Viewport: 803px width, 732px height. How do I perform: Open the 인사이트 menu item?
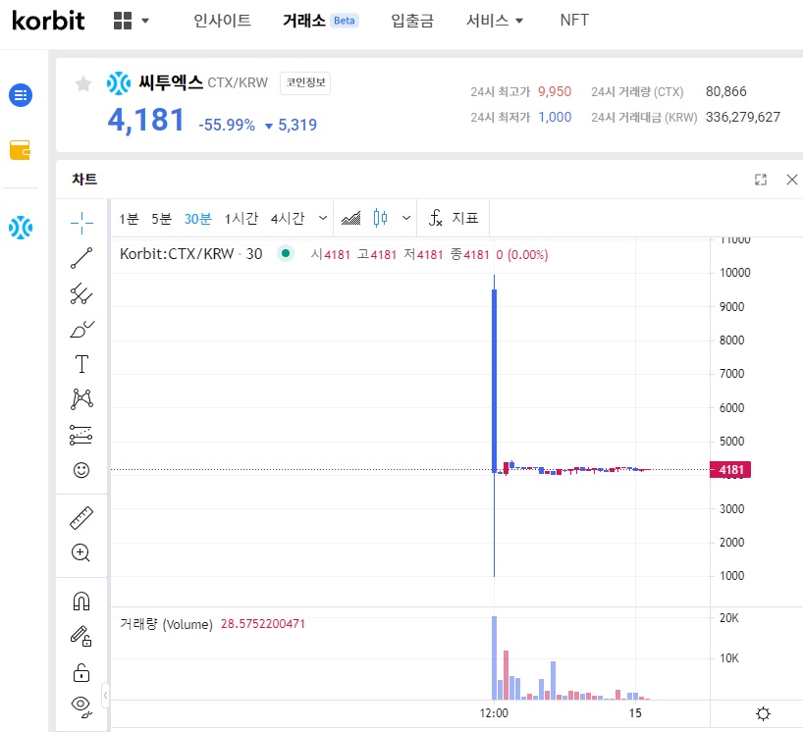[x=222, y=21]
